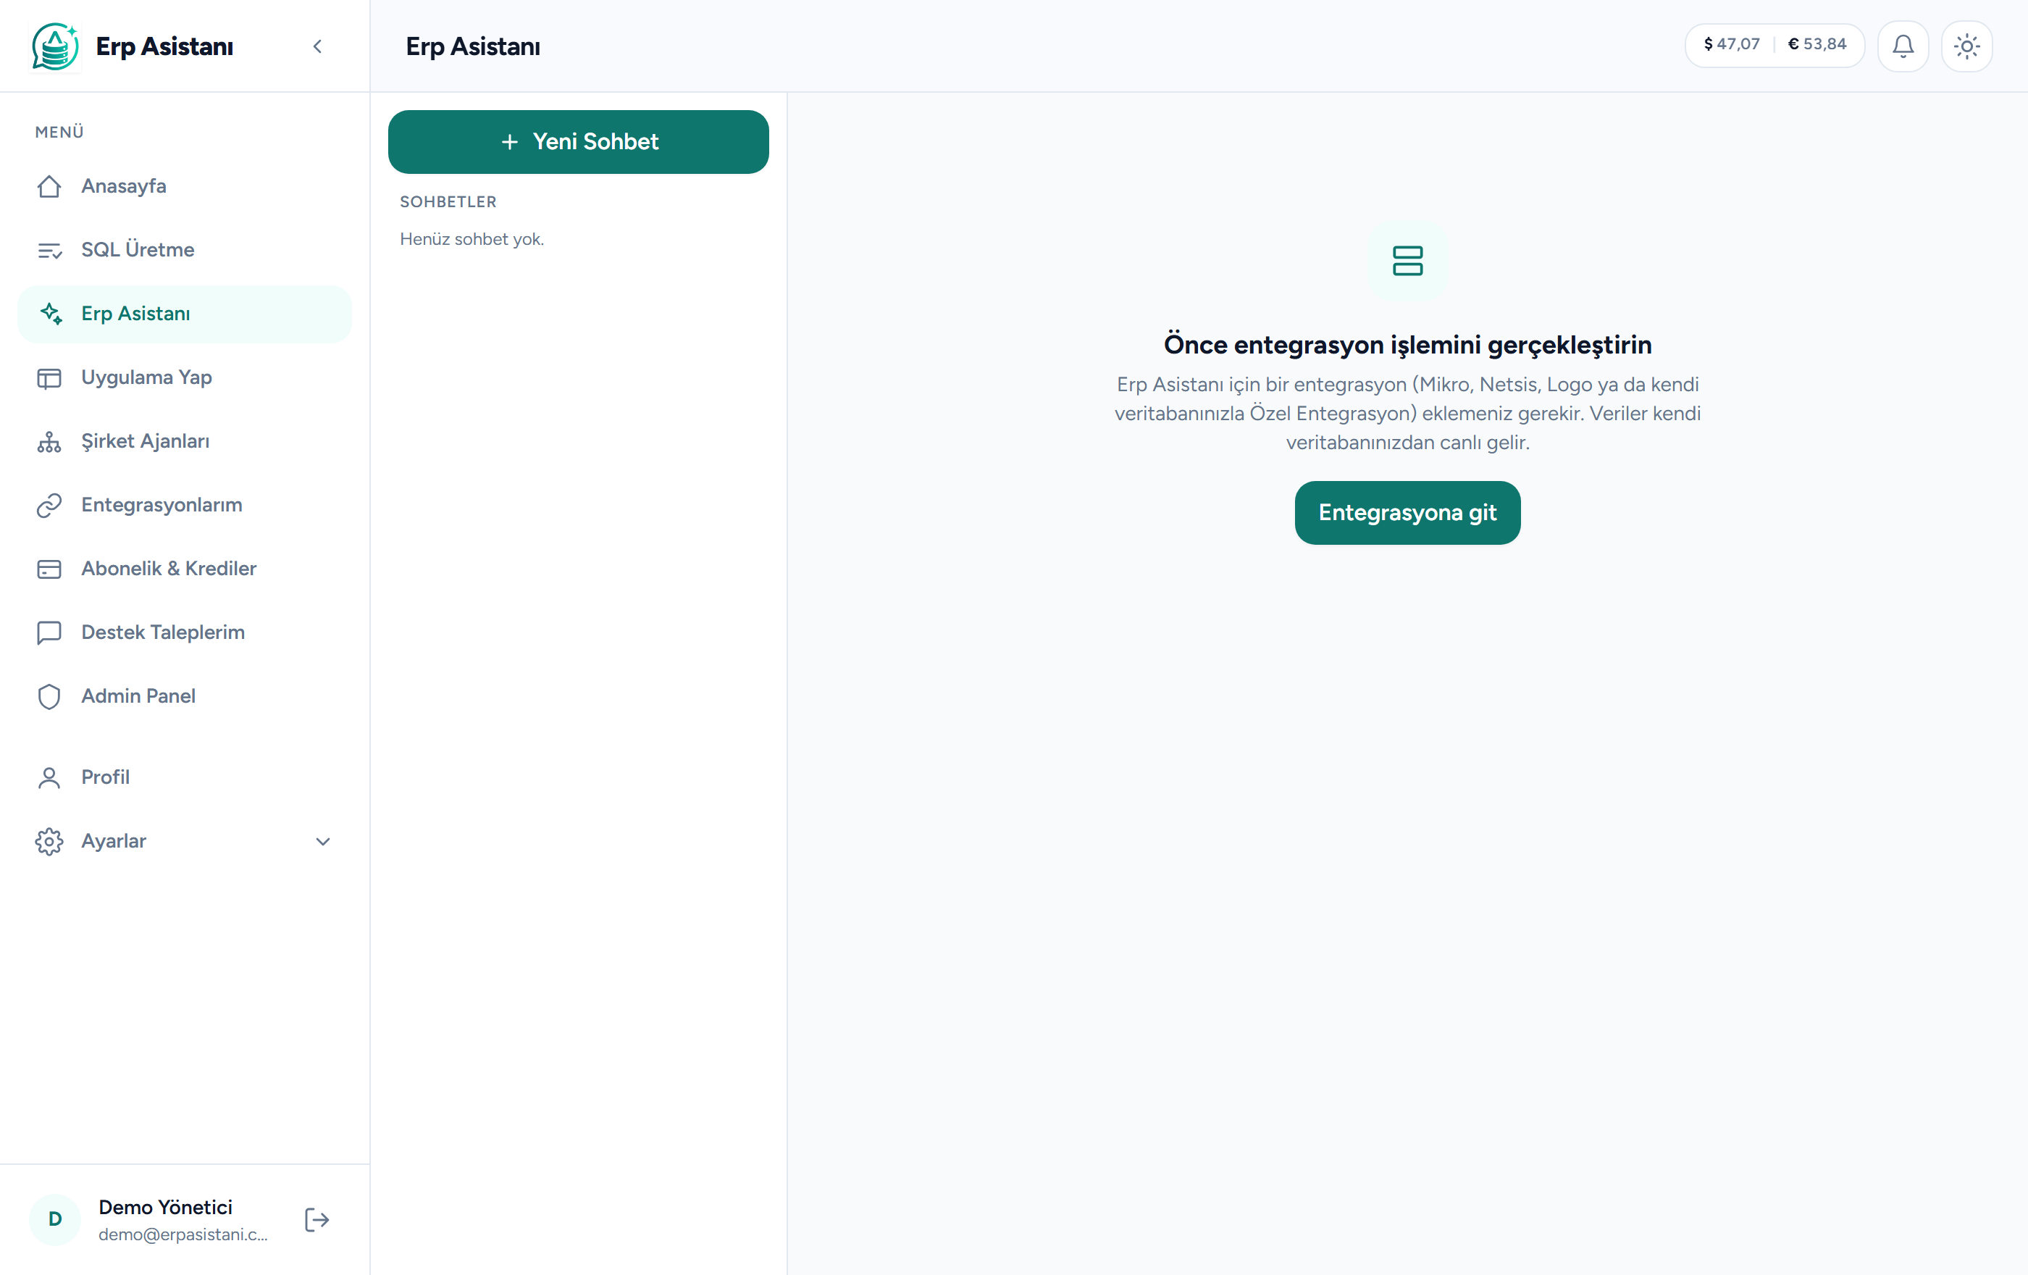Click the Şirket Ajanları network icon
The height and width of the screenshot is (1275, 2028).
49,441
